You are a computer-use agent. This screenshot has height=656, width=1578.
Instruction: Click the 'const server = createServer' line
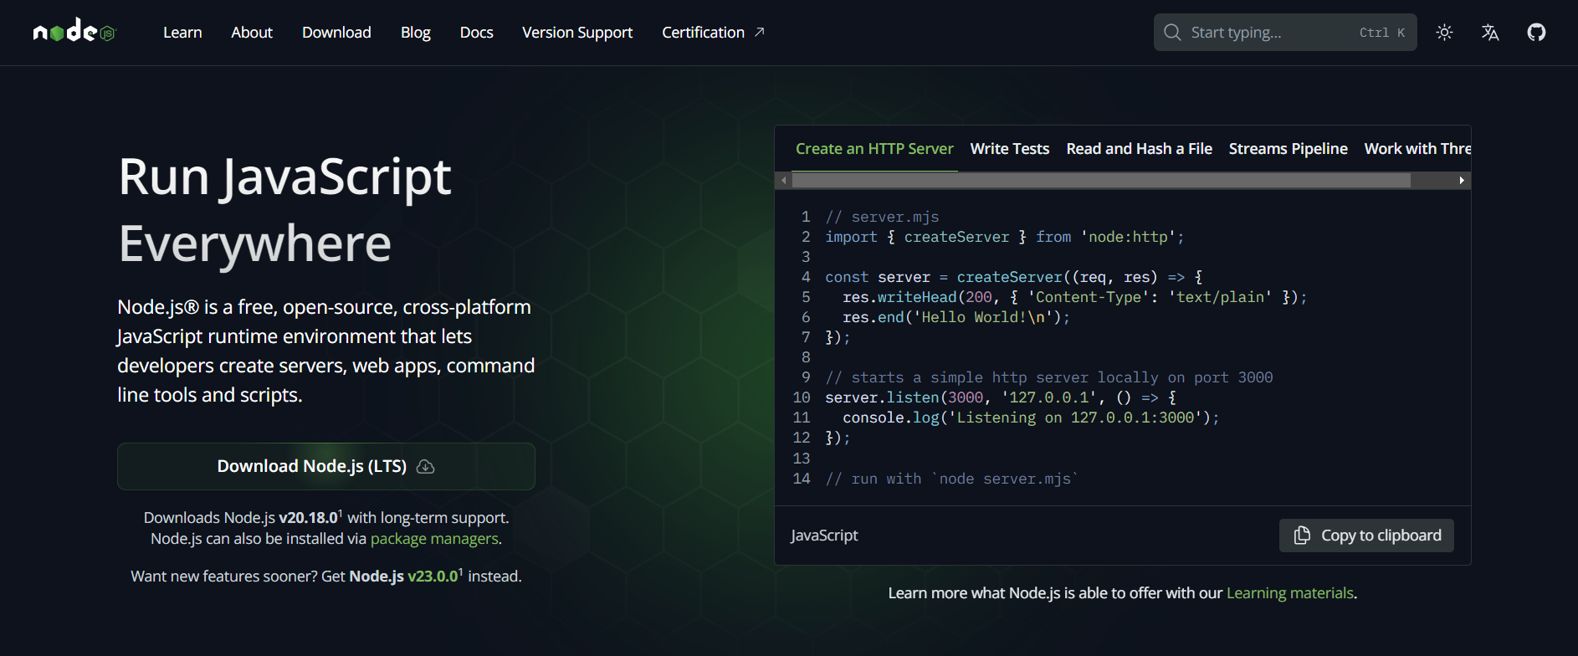pyautogui.click(x=1013, y=277)
